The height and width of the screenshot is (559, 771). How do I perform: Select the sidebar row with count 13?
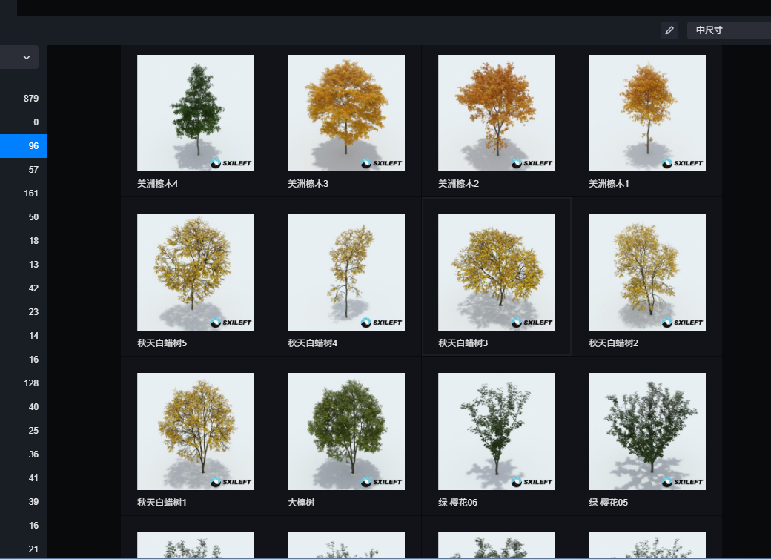point(24,265)
